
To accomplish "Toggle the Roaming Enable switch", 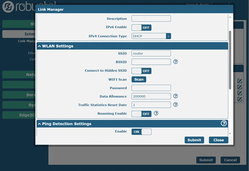I will tap(141, 114).
